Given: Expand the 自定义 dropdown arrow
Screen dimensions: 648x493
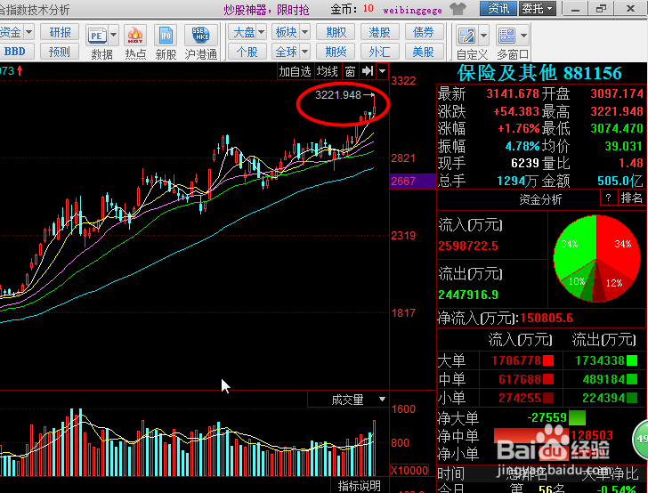Looking at the screenshot, I should (483, 36).
